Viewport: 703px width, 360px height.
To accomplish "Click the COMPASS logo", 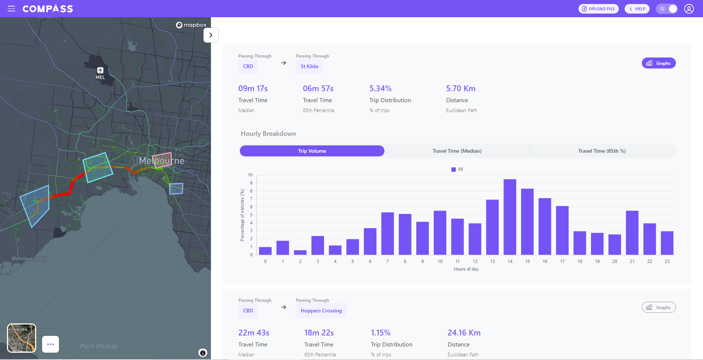I will click(x=48, y=9).
